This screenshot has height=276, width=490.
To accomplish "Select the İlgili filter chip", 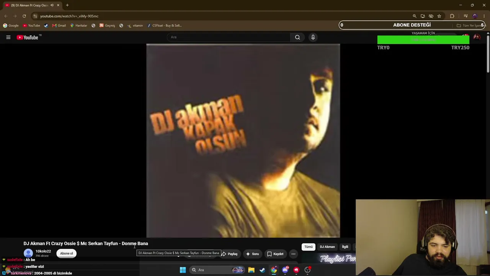I will click(345, 247).
